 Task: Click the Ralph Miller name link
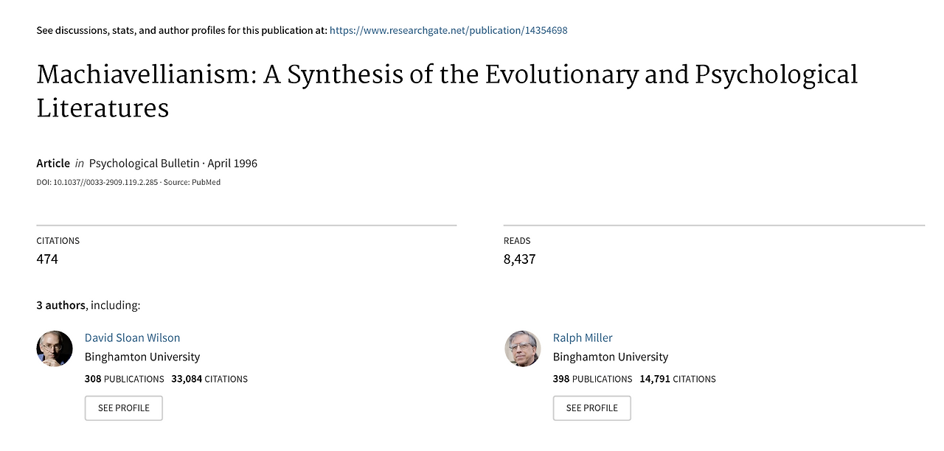pyautogui.click(x=583, y=338)
